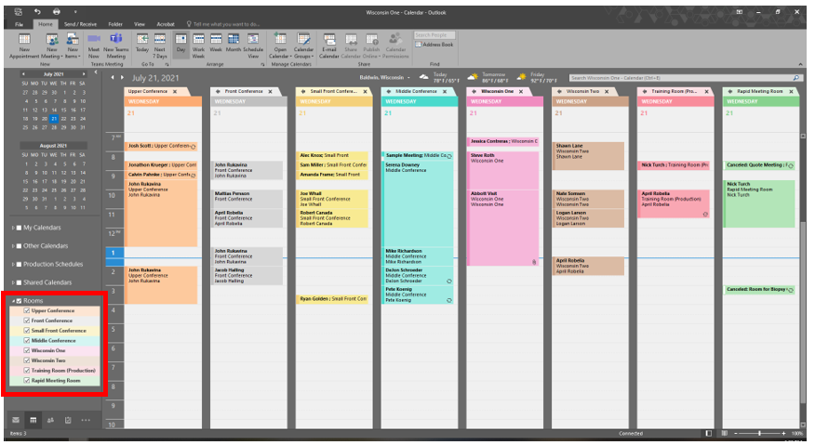This screenshot has width=815, height=445.
Task: Expand the My Calendars group
Action: click(x=13, y=228)
